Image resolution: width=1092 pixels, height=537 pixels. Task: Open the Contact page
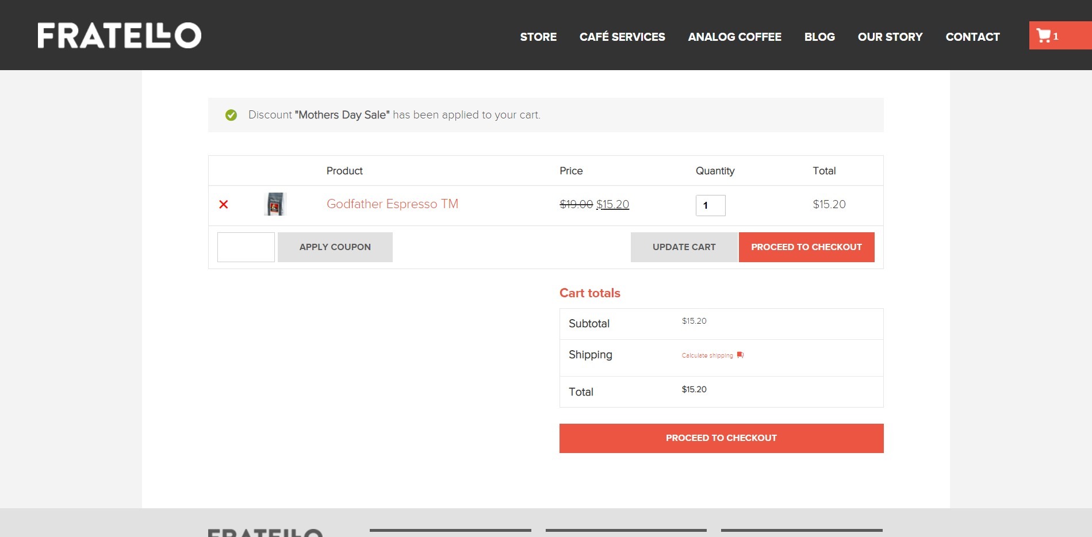[972, 37]
